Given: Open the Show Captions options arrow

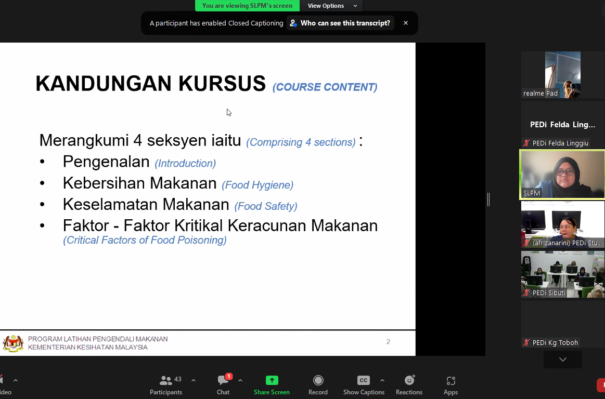Looking at the screenshot, I should coord(382,380).
